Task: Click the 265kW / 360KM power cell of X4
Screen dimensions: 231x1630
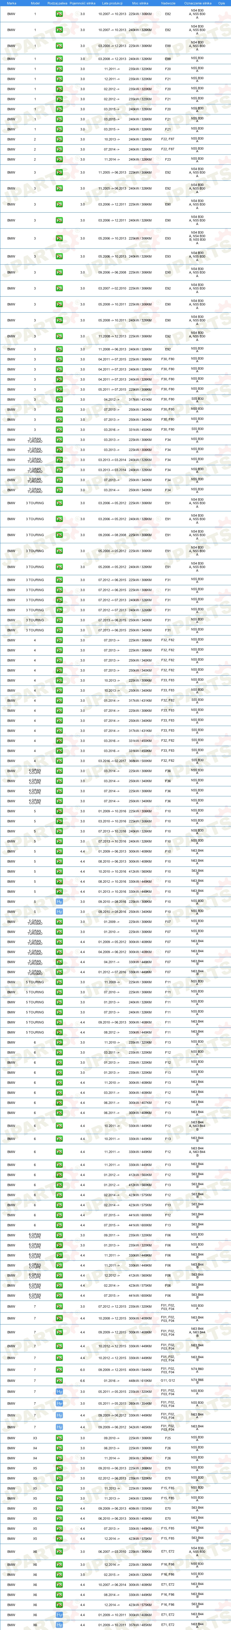Action: click(x=140, y=1458)
